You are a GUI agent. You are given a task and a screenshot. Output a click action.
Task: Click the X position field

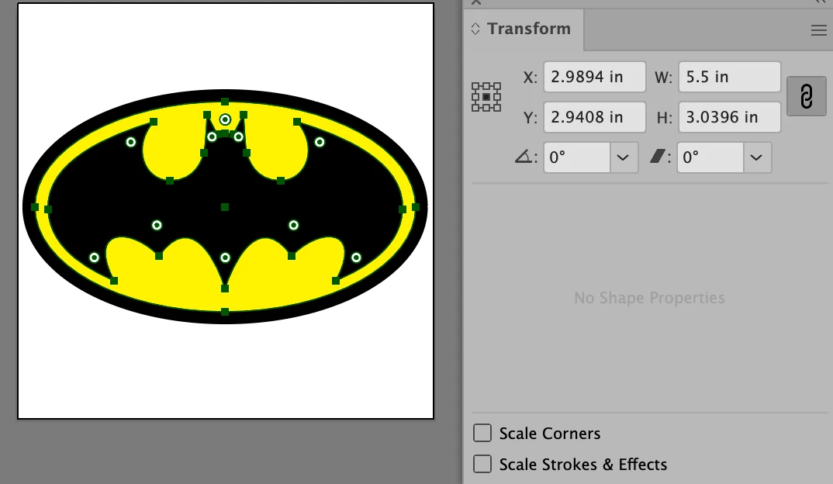click(x=594, y=77)
